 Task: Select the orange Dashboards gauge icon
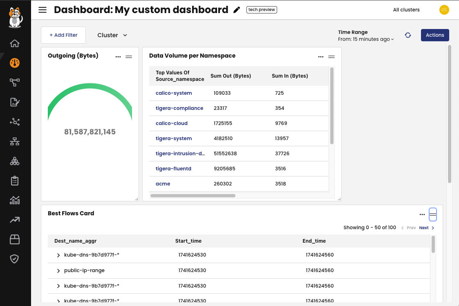pos(15,63)
